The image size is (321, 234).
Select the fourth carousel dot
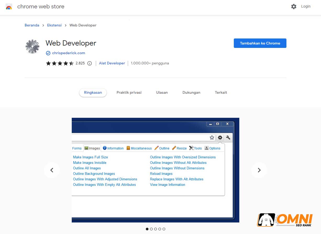click(160, 229)
